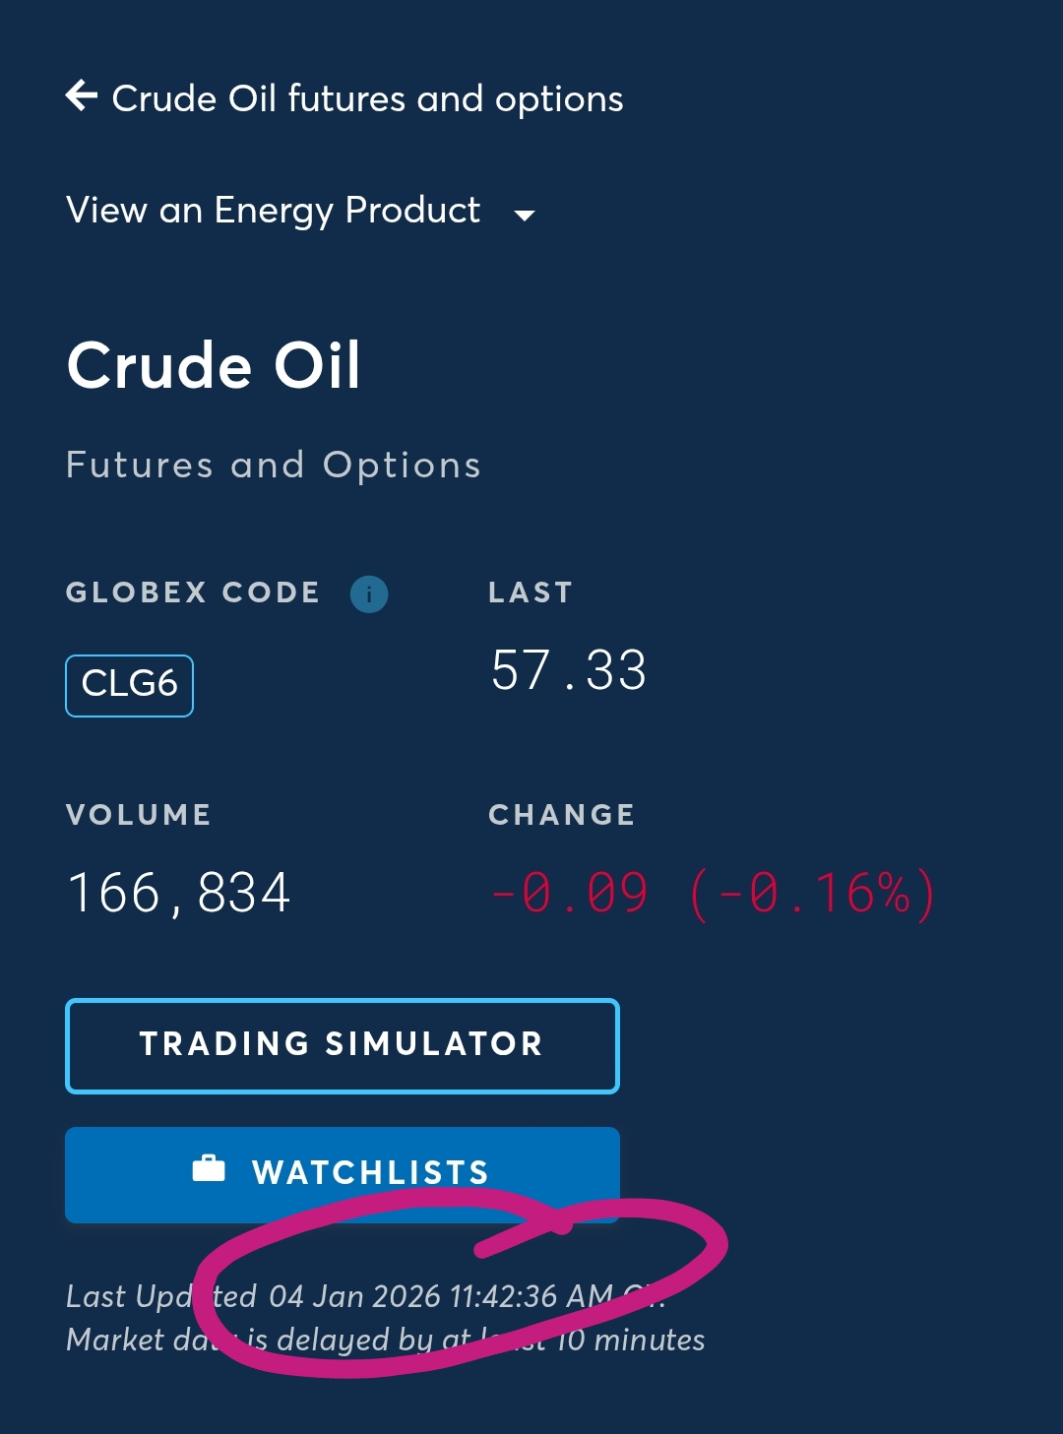Click the market data delayed notice

point(385,1340)
